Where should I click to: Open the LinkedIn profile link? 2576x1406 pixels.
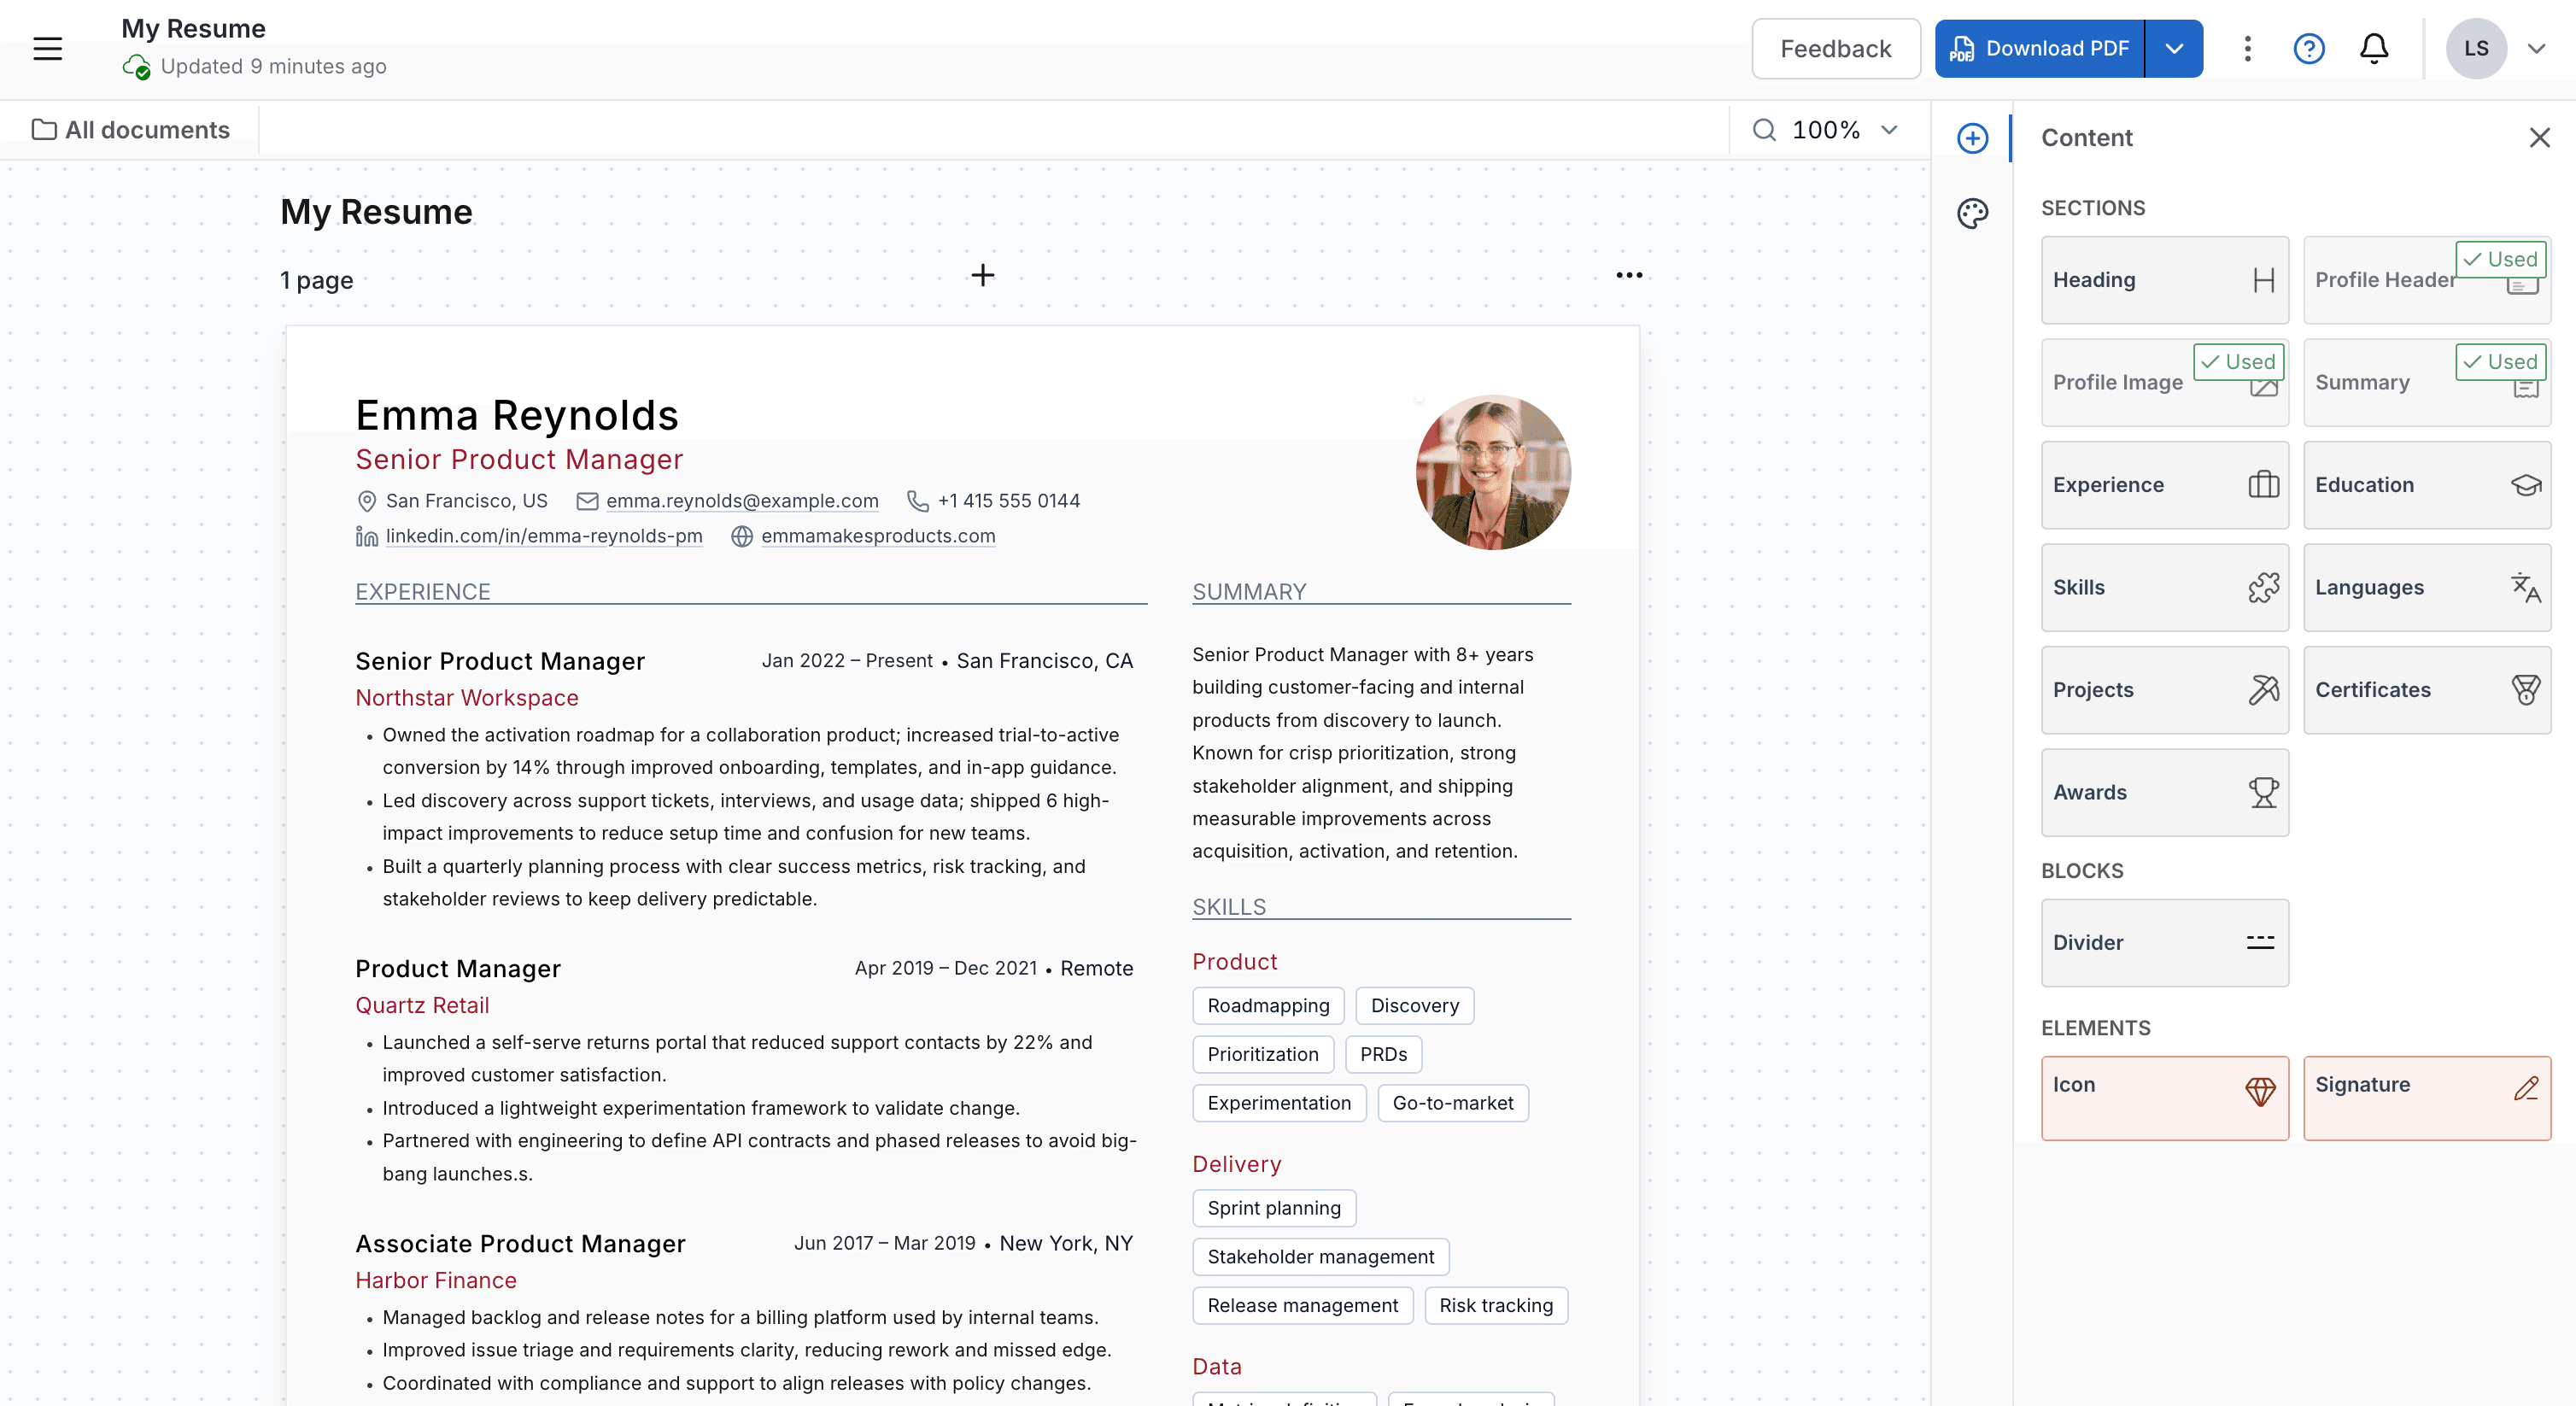click(544, 536)
